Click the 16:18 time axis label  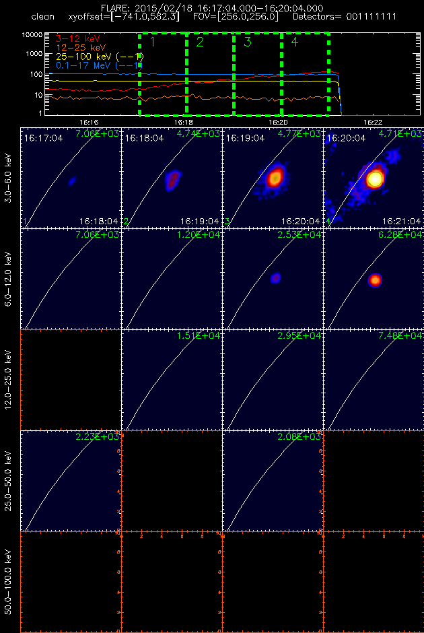pyautogui.click(x=183, y=121)
